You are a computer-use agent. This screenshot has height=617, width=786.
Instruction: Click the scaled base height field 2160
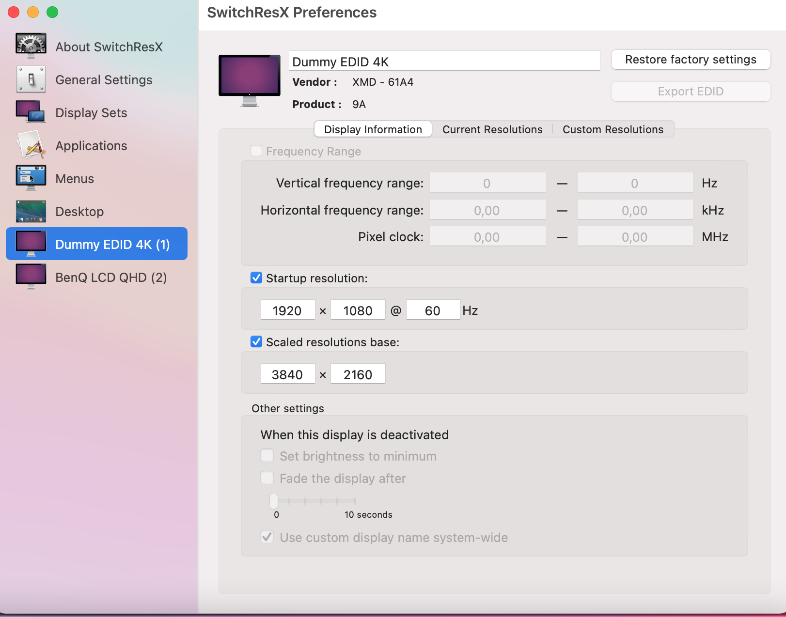[358, 374]
